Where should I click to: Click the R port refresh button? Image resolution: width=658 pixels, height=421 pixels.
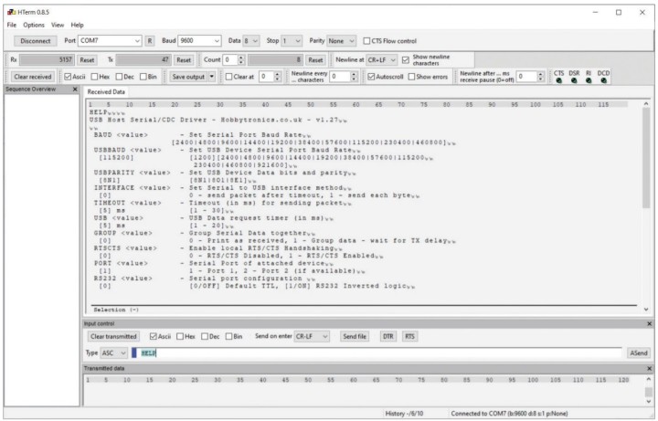pos(150,40)
